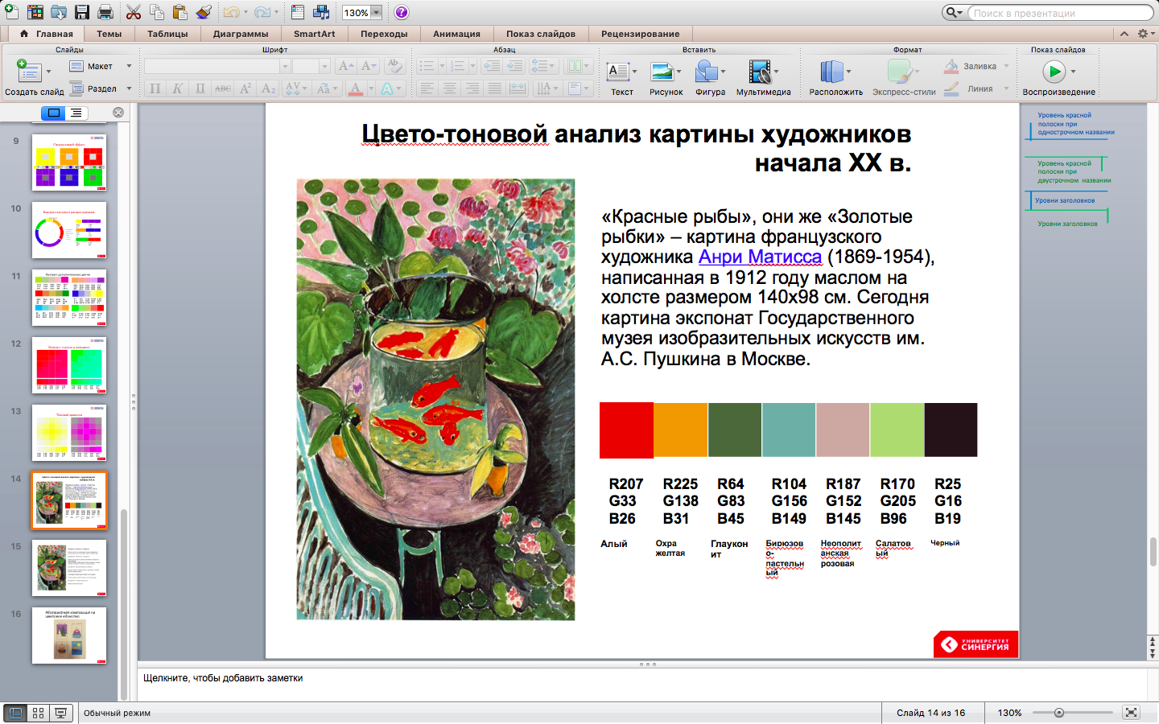The image size is (1159, 724).
Task: Cut selection with scissors icon
Action: 134,12
